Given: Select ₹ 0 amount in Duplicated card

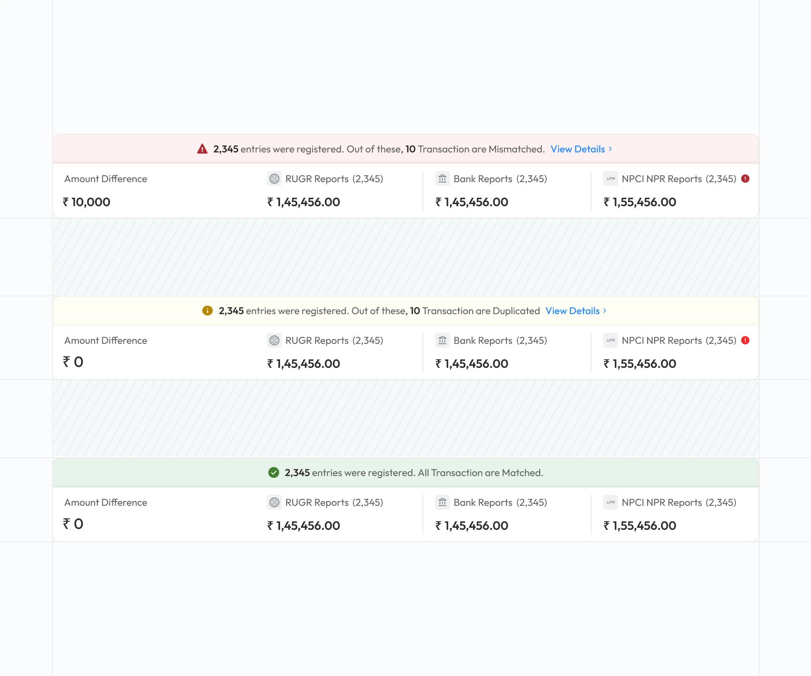Looking at the screenshot, I should (x=73, y=362).
